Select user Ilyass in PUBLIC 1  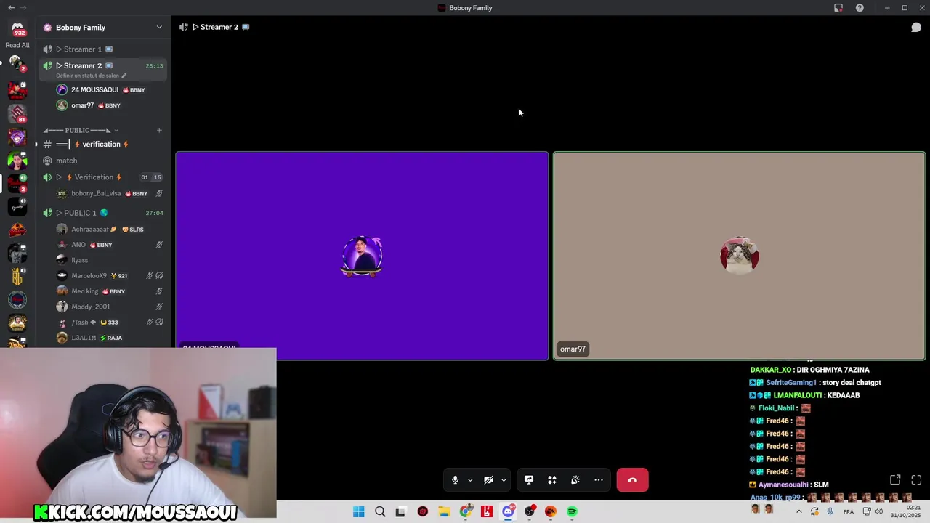pyautogui.click(x=109, y=260)
